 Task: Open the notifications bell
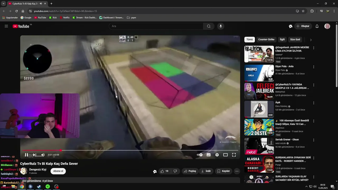317,26
